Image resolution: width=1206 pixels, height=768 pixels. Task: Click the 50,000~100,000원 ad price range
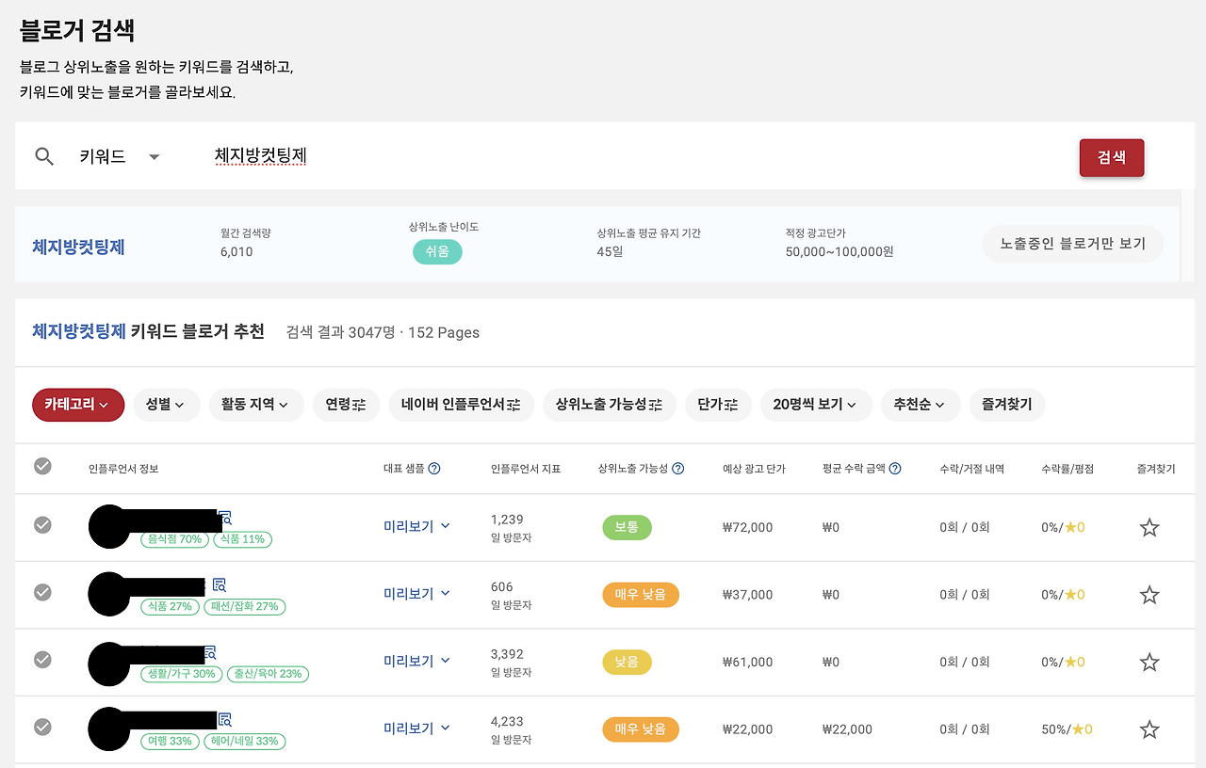coord(839,252)
